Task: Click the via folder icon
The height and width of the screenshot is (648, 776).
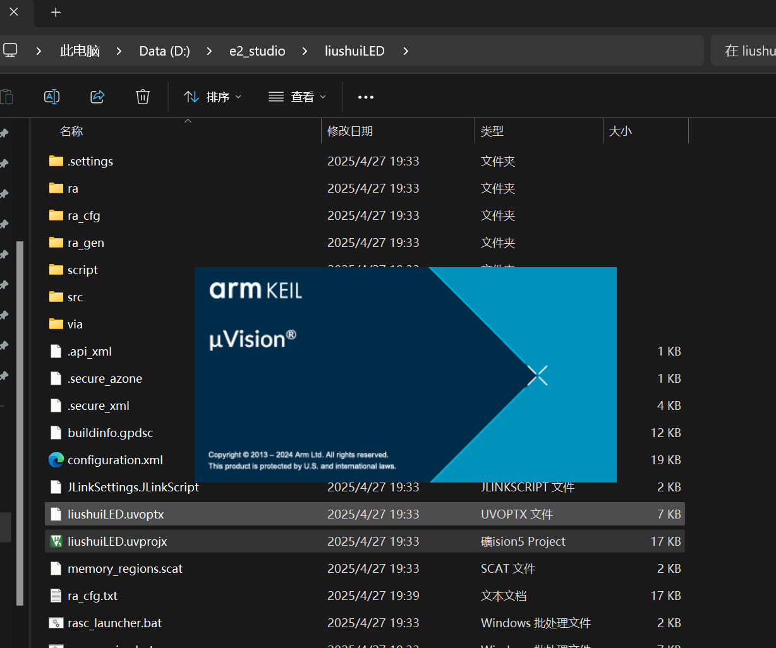Action: pyautogui.click(x=56, y=324)
